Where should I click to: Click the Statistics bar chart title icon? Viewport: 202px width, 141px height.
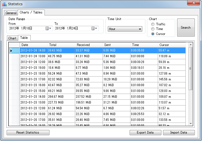(x=4, y=4)
